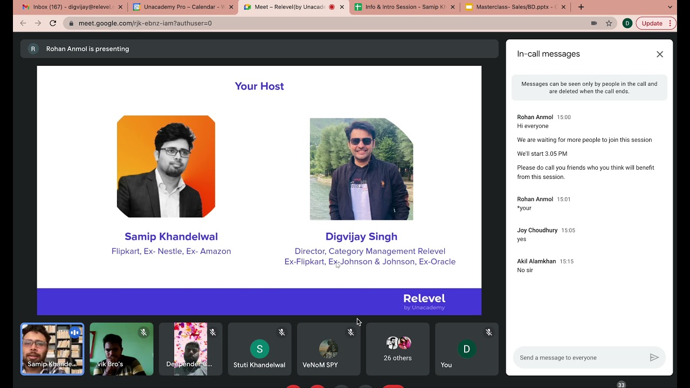Select Samip Khandelwal video tile
690x388 pixels.
point(52,349)
